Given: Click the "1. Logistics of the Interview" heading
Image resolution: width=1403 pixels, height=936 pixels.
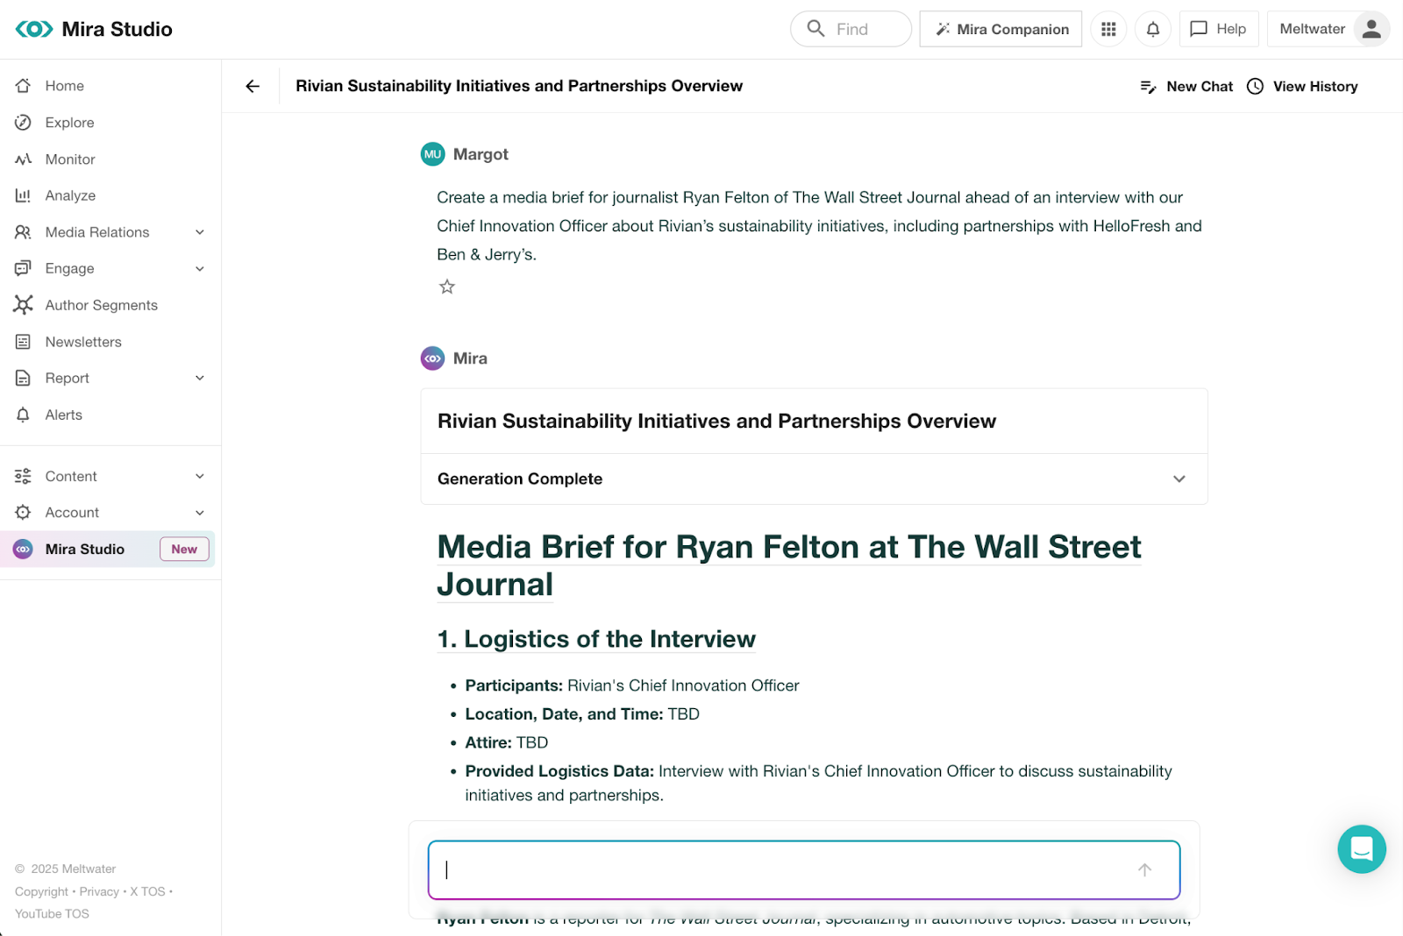Looking at the screenshot, I should click(x=596, y=639).
